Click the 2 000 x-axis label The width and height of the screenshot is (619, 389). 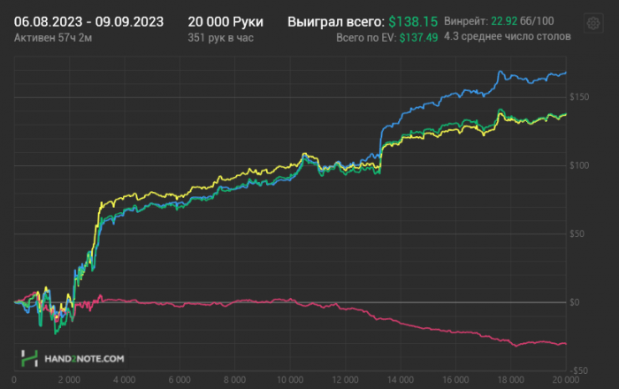(69, 380)
